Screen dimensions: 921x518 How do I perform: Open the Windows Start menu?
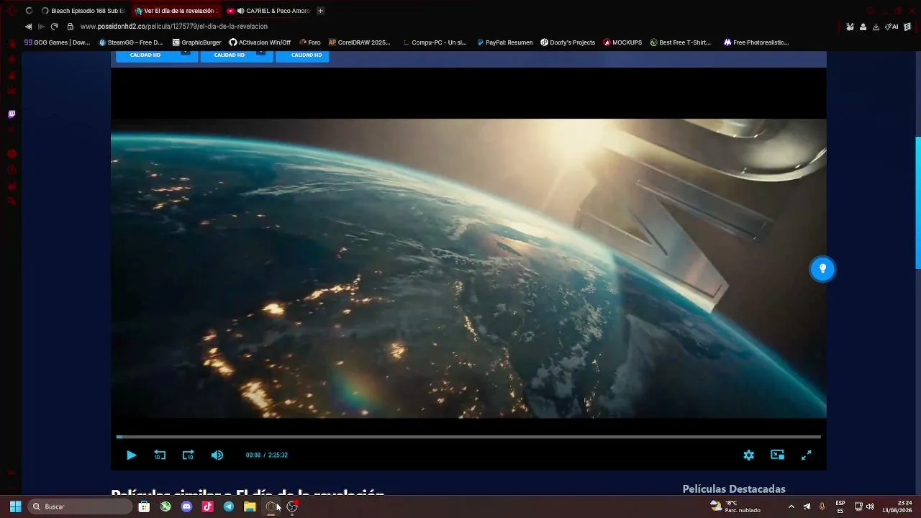click(15, 506)
